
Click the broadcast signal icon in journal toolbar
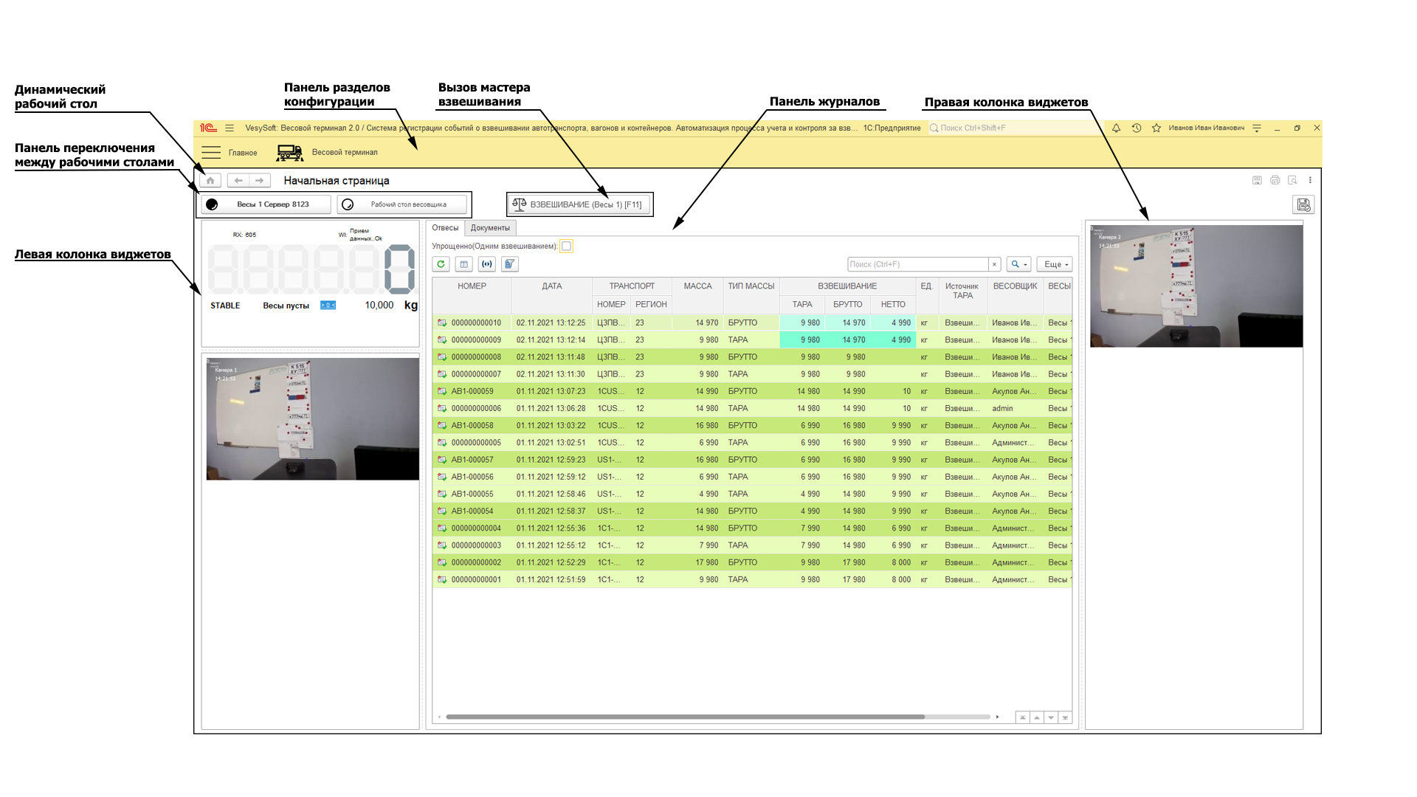pyautogui.click(x=486, y=264)
